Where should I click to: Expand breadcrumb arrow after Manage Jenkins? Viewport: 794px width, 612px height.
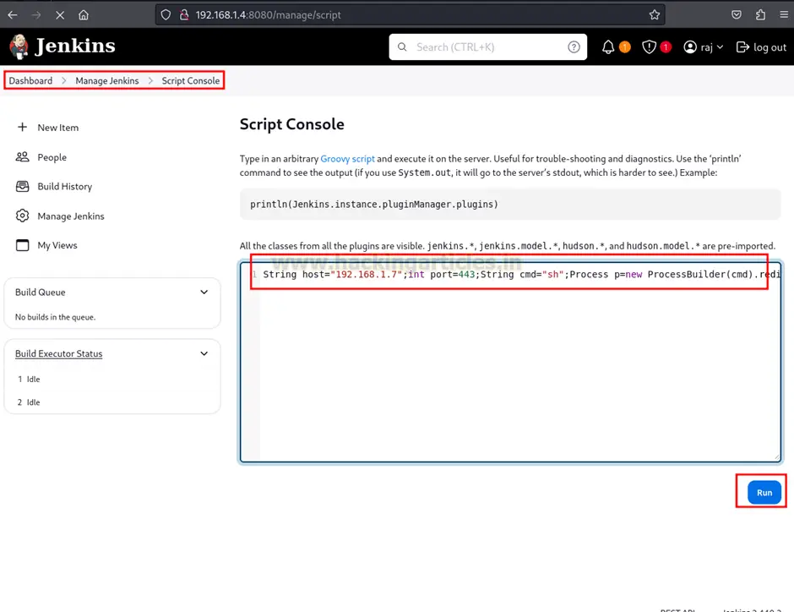point(150,80)
